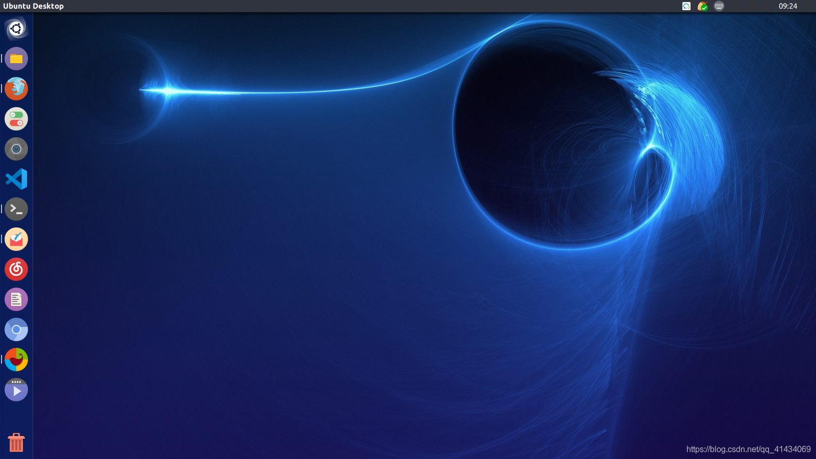Open the keyboard input indicator menu
The height and width of the screenshot is (459, 816).
tap(719, 6)
